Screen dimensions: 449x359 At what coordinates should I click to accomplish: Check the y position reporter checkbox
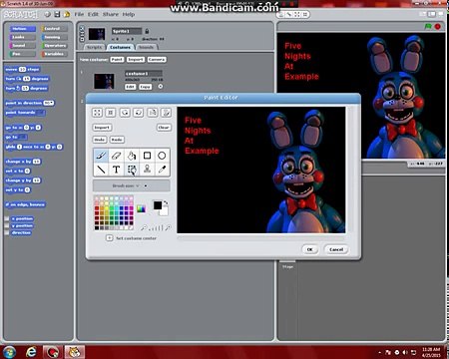6,225
